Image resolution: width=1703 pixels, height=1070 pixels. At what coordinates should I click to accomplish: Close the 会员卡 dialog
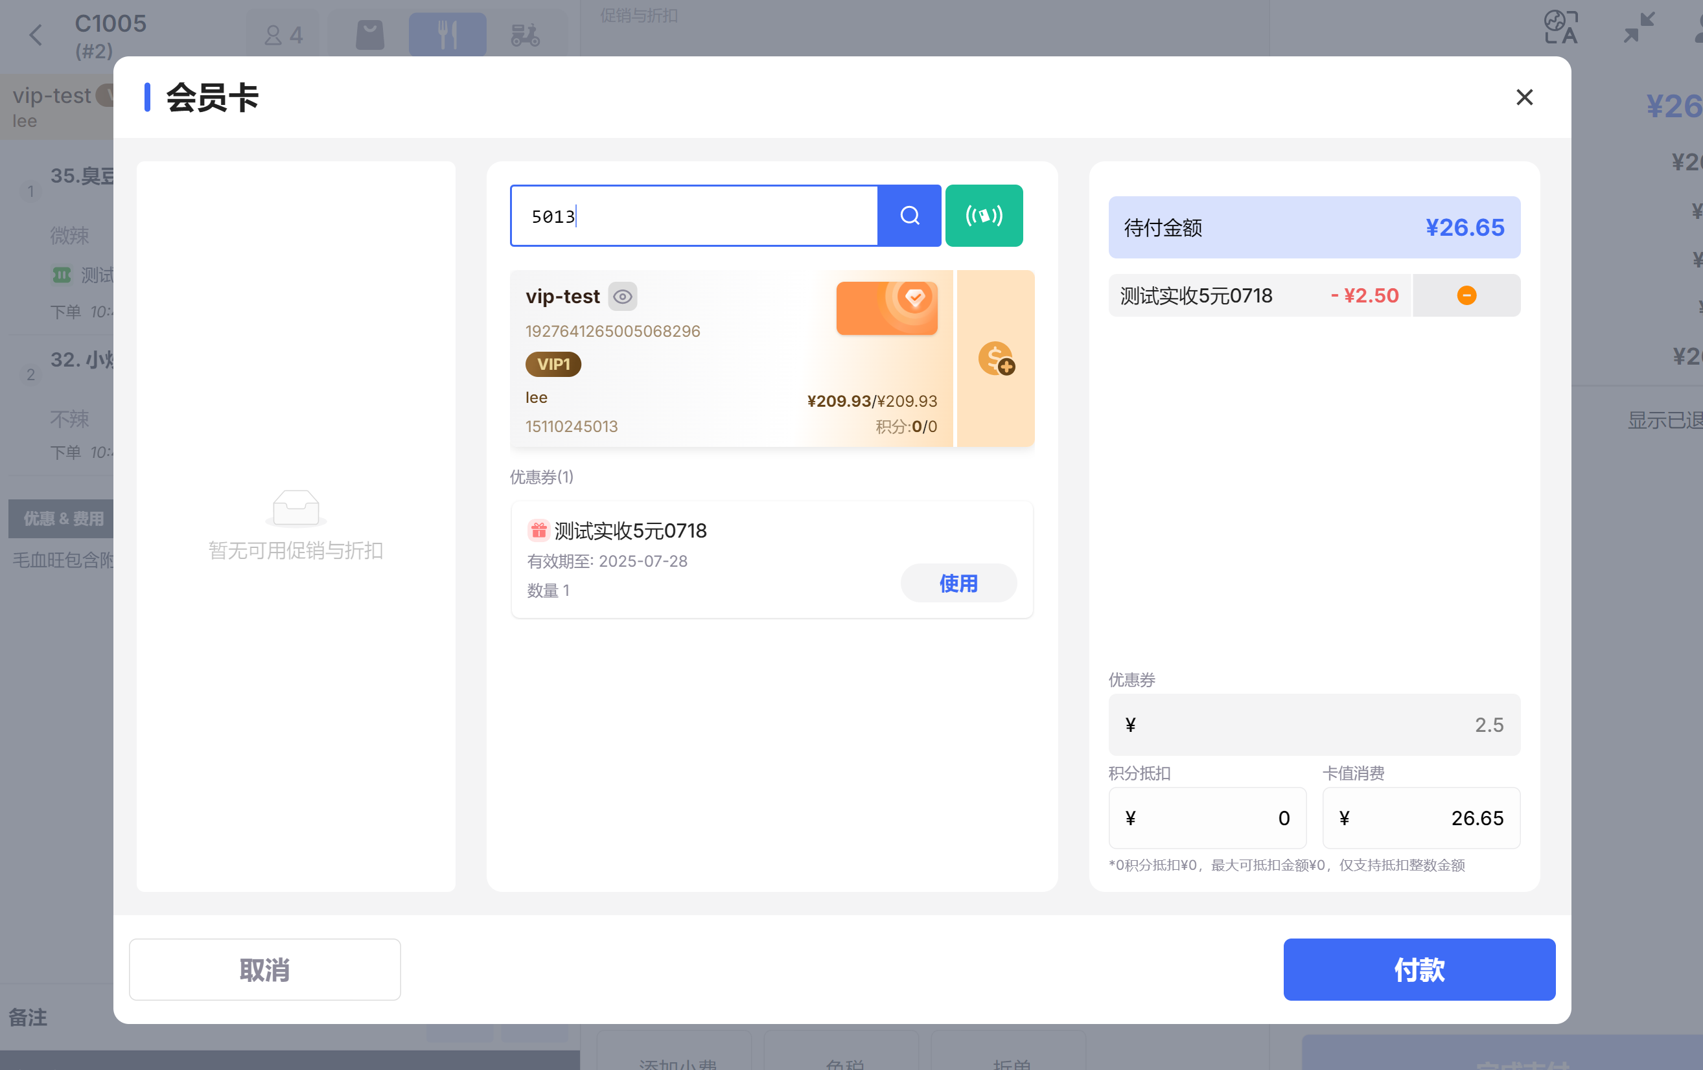1524,97
